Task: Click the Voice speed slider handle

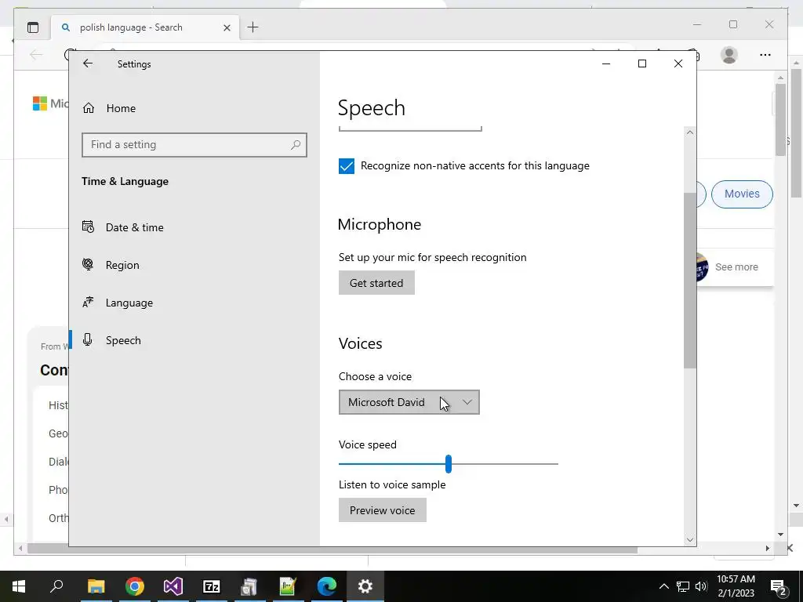Action: 448,464
